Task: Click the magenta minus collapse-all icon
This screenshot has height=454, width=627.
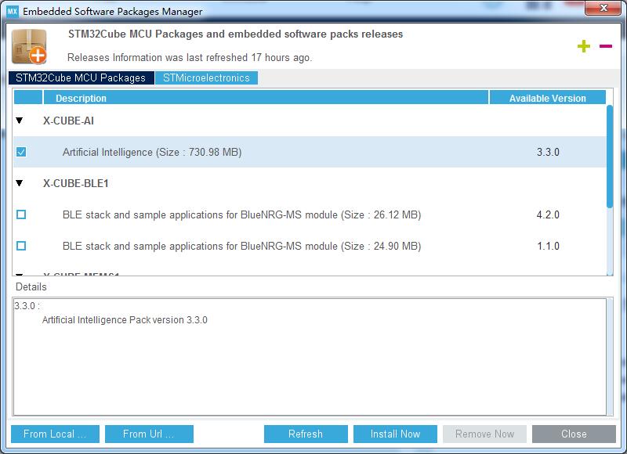Action: [x=605, y=46]
